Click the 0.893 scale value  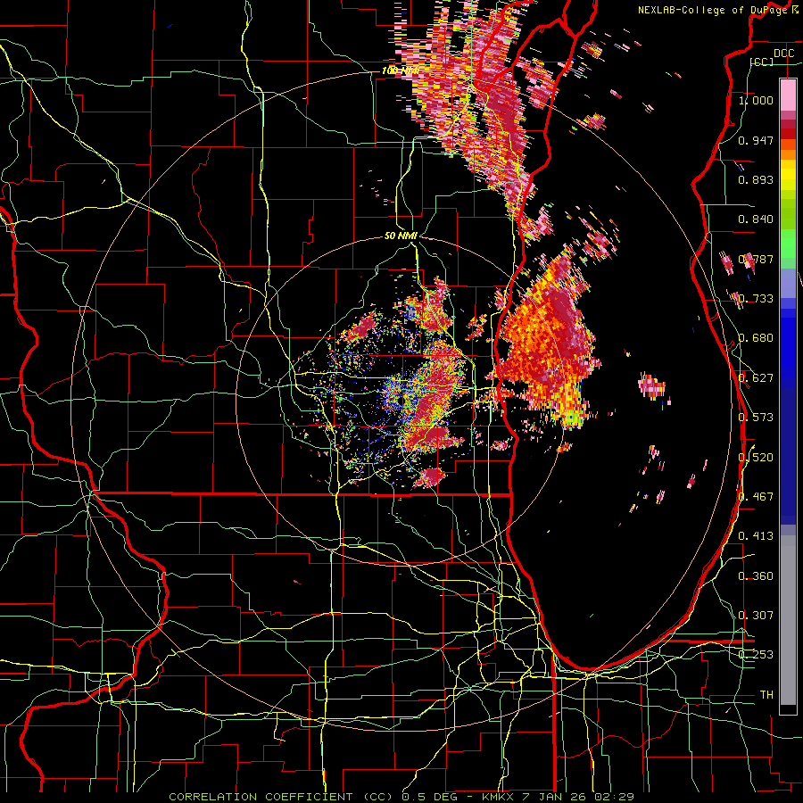[756, 179]
